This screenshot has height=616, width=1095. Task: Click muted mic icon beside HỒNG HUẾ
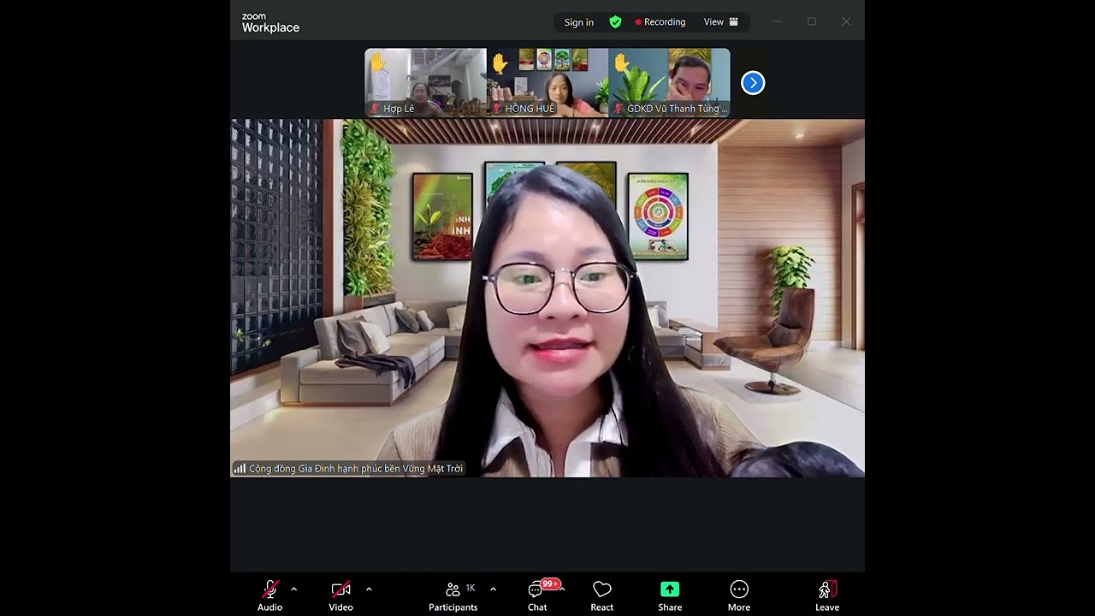click(x=496, y=109)
